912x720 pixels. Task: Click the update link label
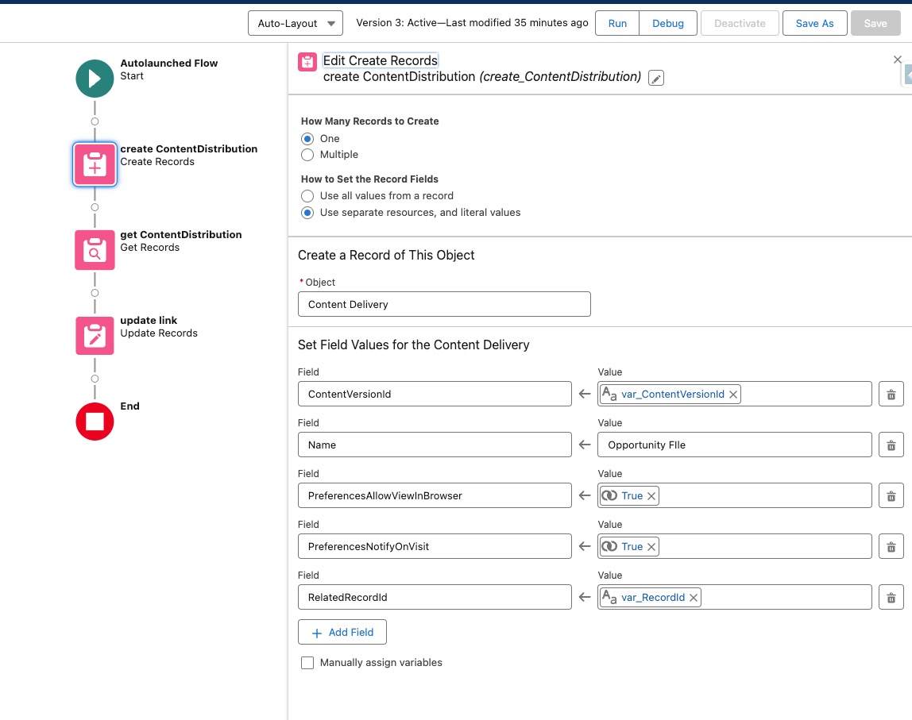149,320
